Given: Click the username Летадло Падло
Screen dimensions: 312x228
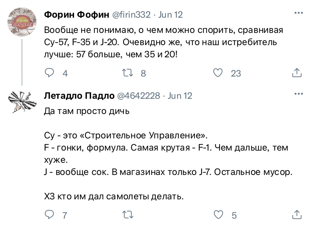Looking at the screenshot, I should click(x=80, y=95).
